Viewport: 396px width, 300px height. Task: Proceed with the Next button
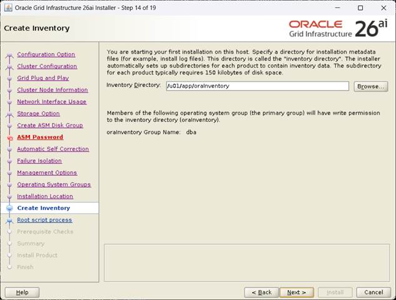(297, 292)
